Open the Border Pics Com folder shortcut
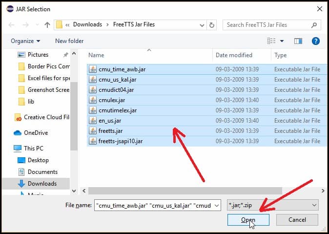329x234 pixels. click(x=44, y=66)
